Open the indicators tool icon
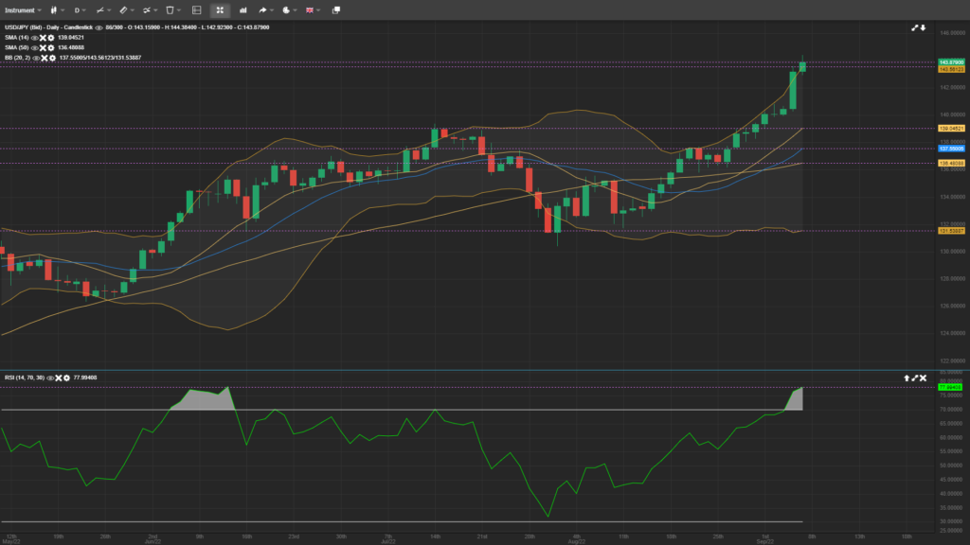The image size is (970, 545). [x=147, y=9]
